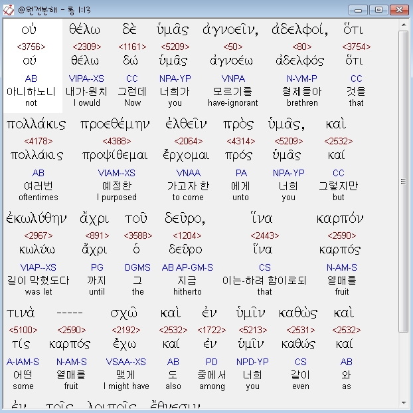Click the English gloss 'hitherto'
The width and height of the screenshot is (413, 413).
coord(187,291)
